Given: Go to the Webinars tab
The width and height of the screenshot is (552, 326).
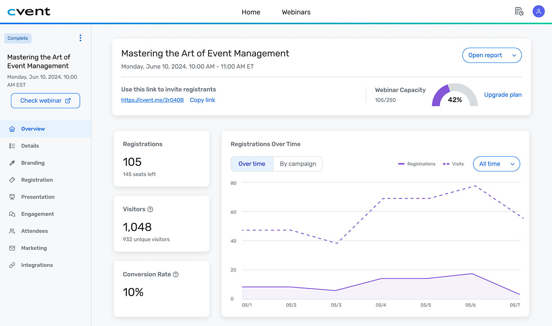Looking at the screenshot, I should (296, 12).
